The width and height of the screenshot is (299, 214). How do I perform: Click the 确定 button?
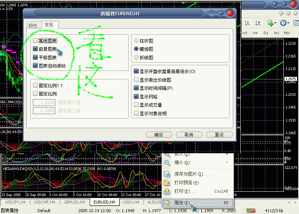point(159,135)
